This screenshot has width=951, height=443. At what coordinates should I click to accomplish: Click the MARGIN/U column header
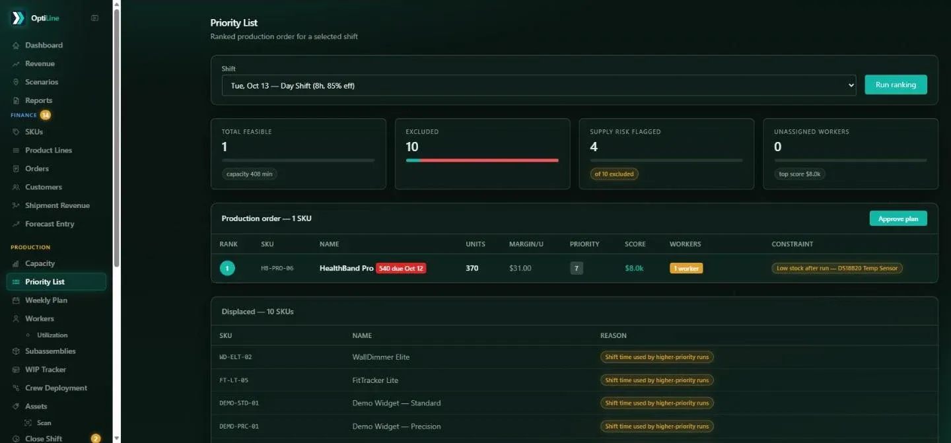click(526, 244)
